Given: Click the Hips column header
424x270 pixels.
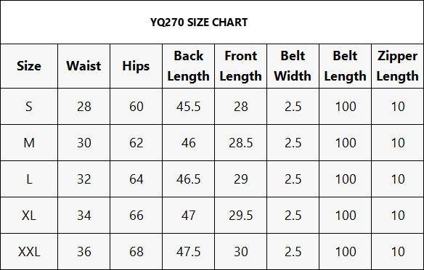Looking at the screenshot, I should [x=136, y=66].
